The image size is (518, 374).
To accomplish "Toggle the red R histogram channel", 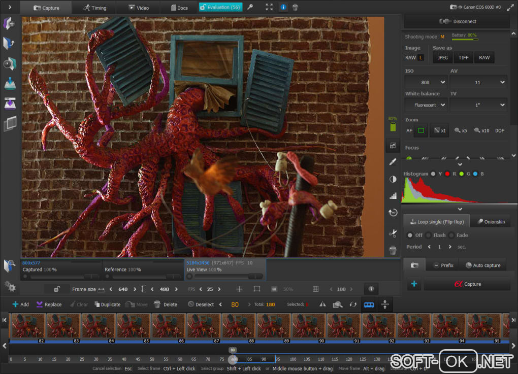I will pos(447,174).
